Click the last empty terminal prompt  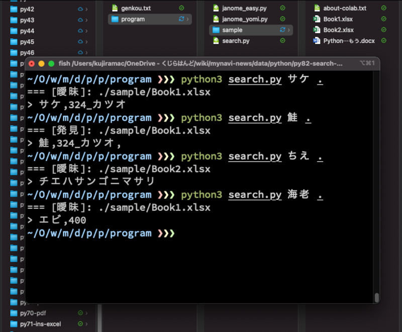coord(101,234)
